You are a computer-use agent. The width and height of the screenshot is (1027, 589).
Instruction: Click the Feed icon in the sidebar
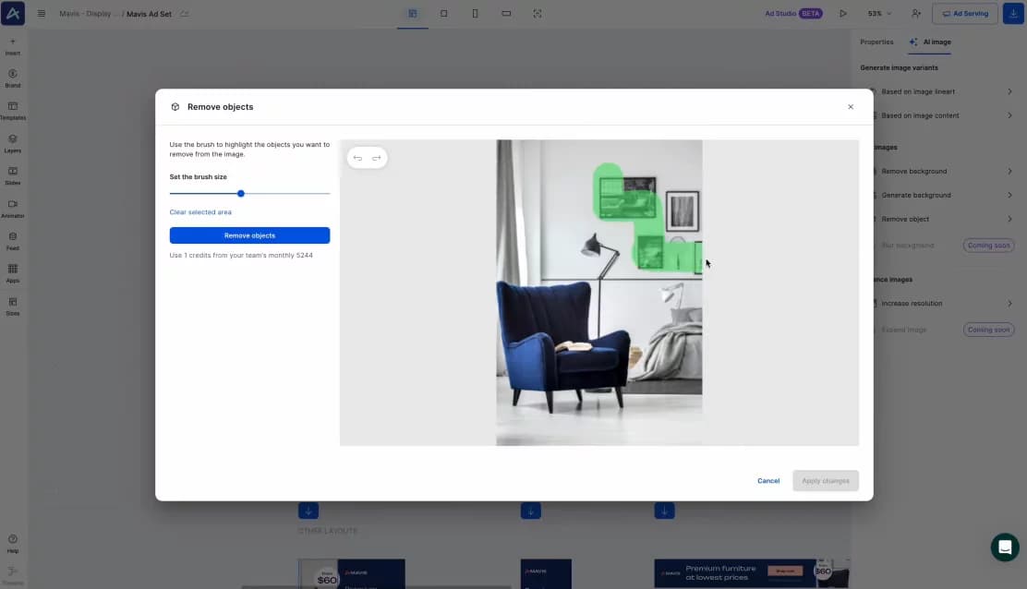13,241
